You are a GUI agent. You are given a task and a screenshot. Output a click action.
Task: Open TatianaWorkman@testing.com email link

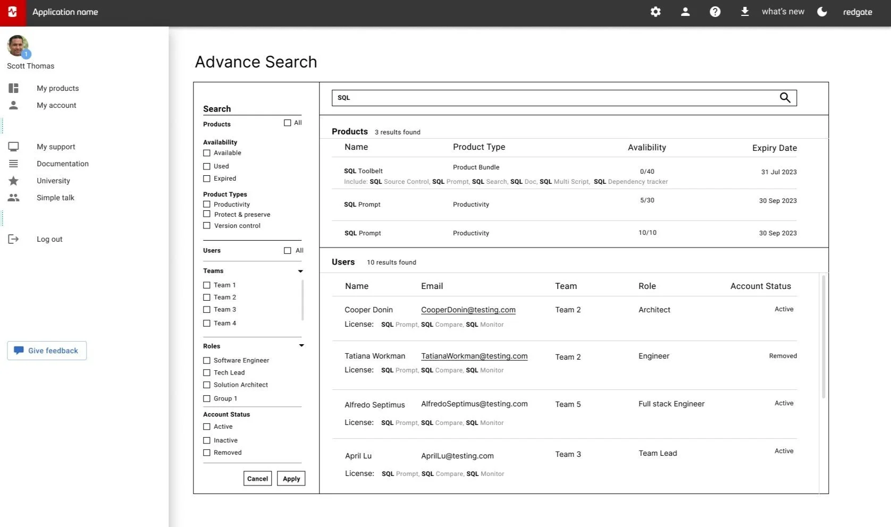click(474, 356)
